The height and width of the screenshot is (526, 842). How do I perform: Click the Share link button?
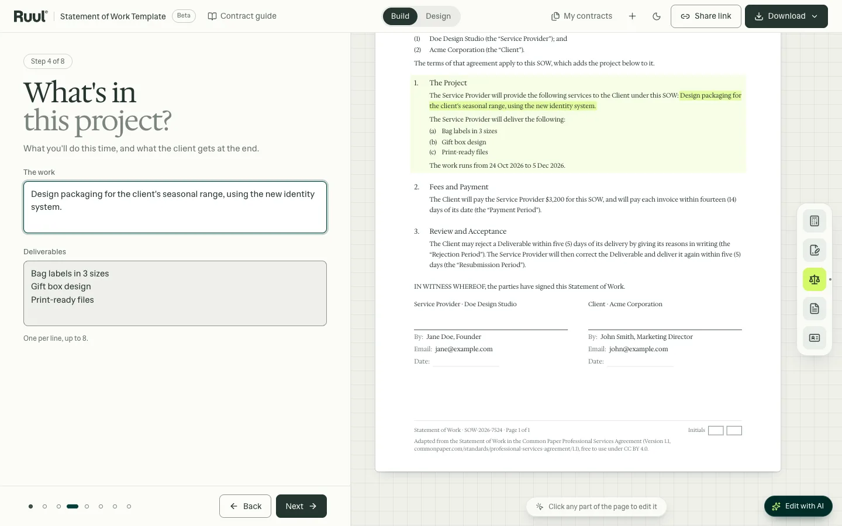(706, 16)
